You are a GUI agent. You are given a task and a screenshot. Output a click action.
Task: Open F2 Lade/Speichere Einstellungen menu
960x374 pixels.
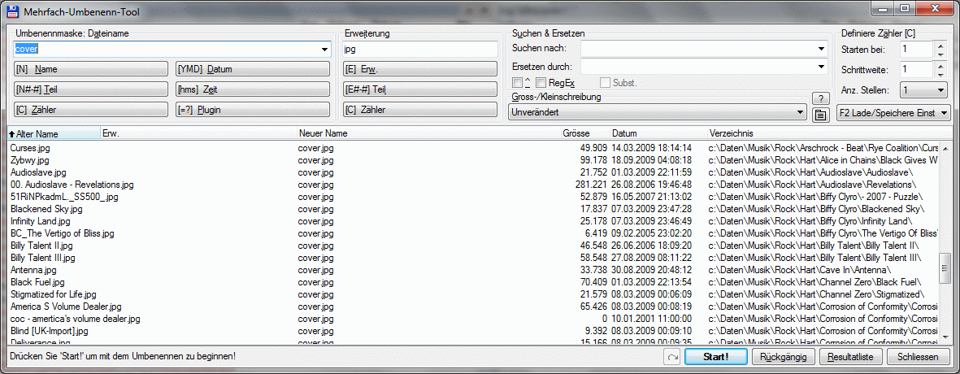(x=893, y=114)
